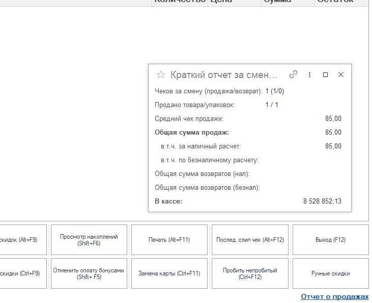Viewport: 372px width, 303px height.
Task: Click the Цена column header
Action: [235, 2]
